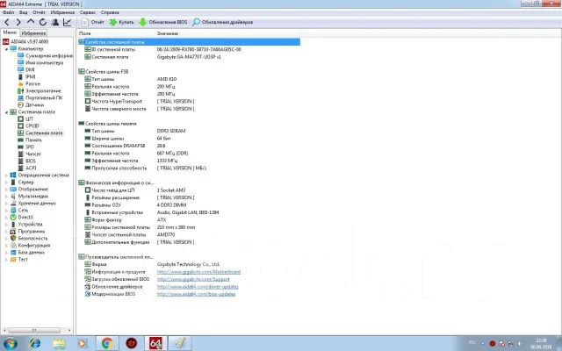Open the SPD icon item
This screenshot has width=562, height=351.
tap(20, 147)
